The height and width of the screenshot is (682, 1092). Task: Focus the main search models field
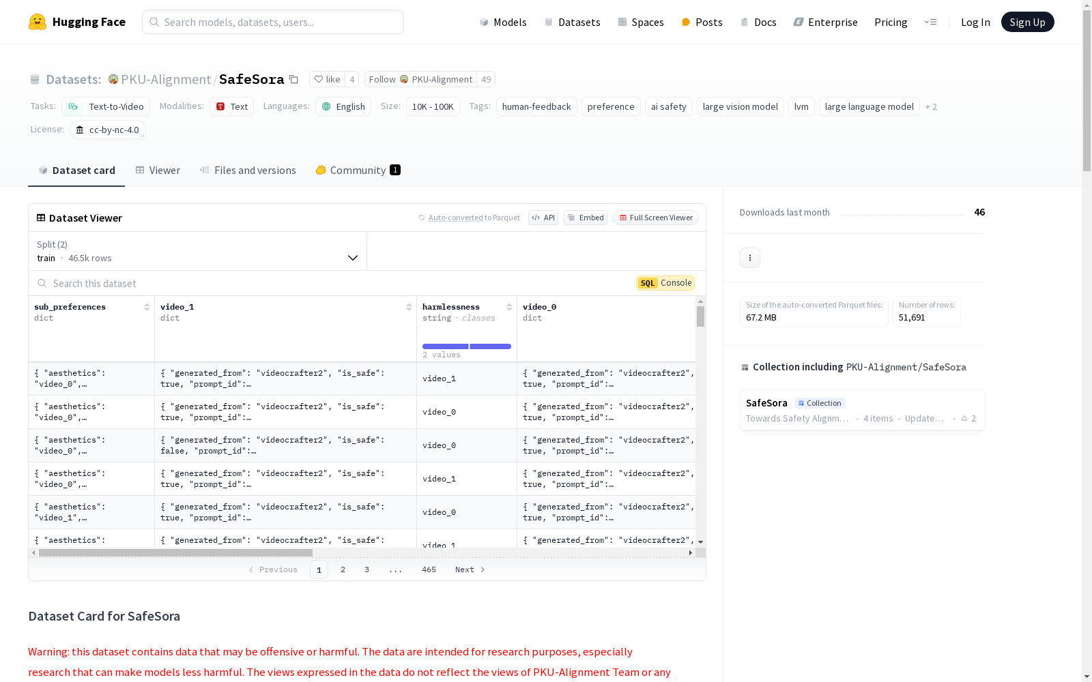click(x=273, y=22)
